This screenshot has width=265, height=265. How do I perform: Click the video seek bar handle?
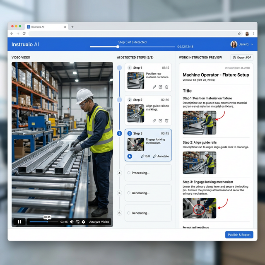click(x=47, y=222)
